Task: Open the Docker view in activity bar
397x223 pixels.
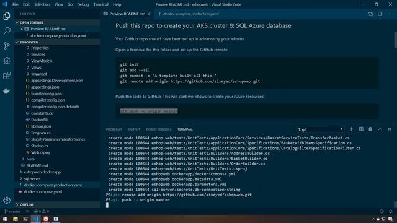Action: click(7, 90)
